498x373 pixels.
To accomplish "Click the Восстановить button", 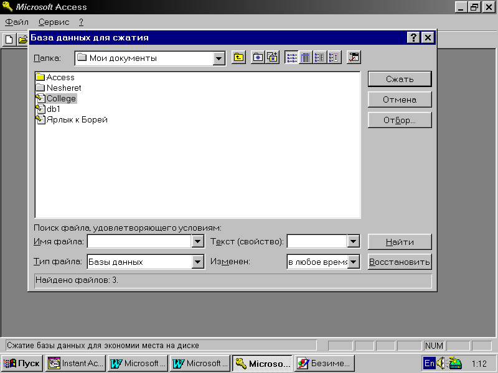I will point(400,262).
